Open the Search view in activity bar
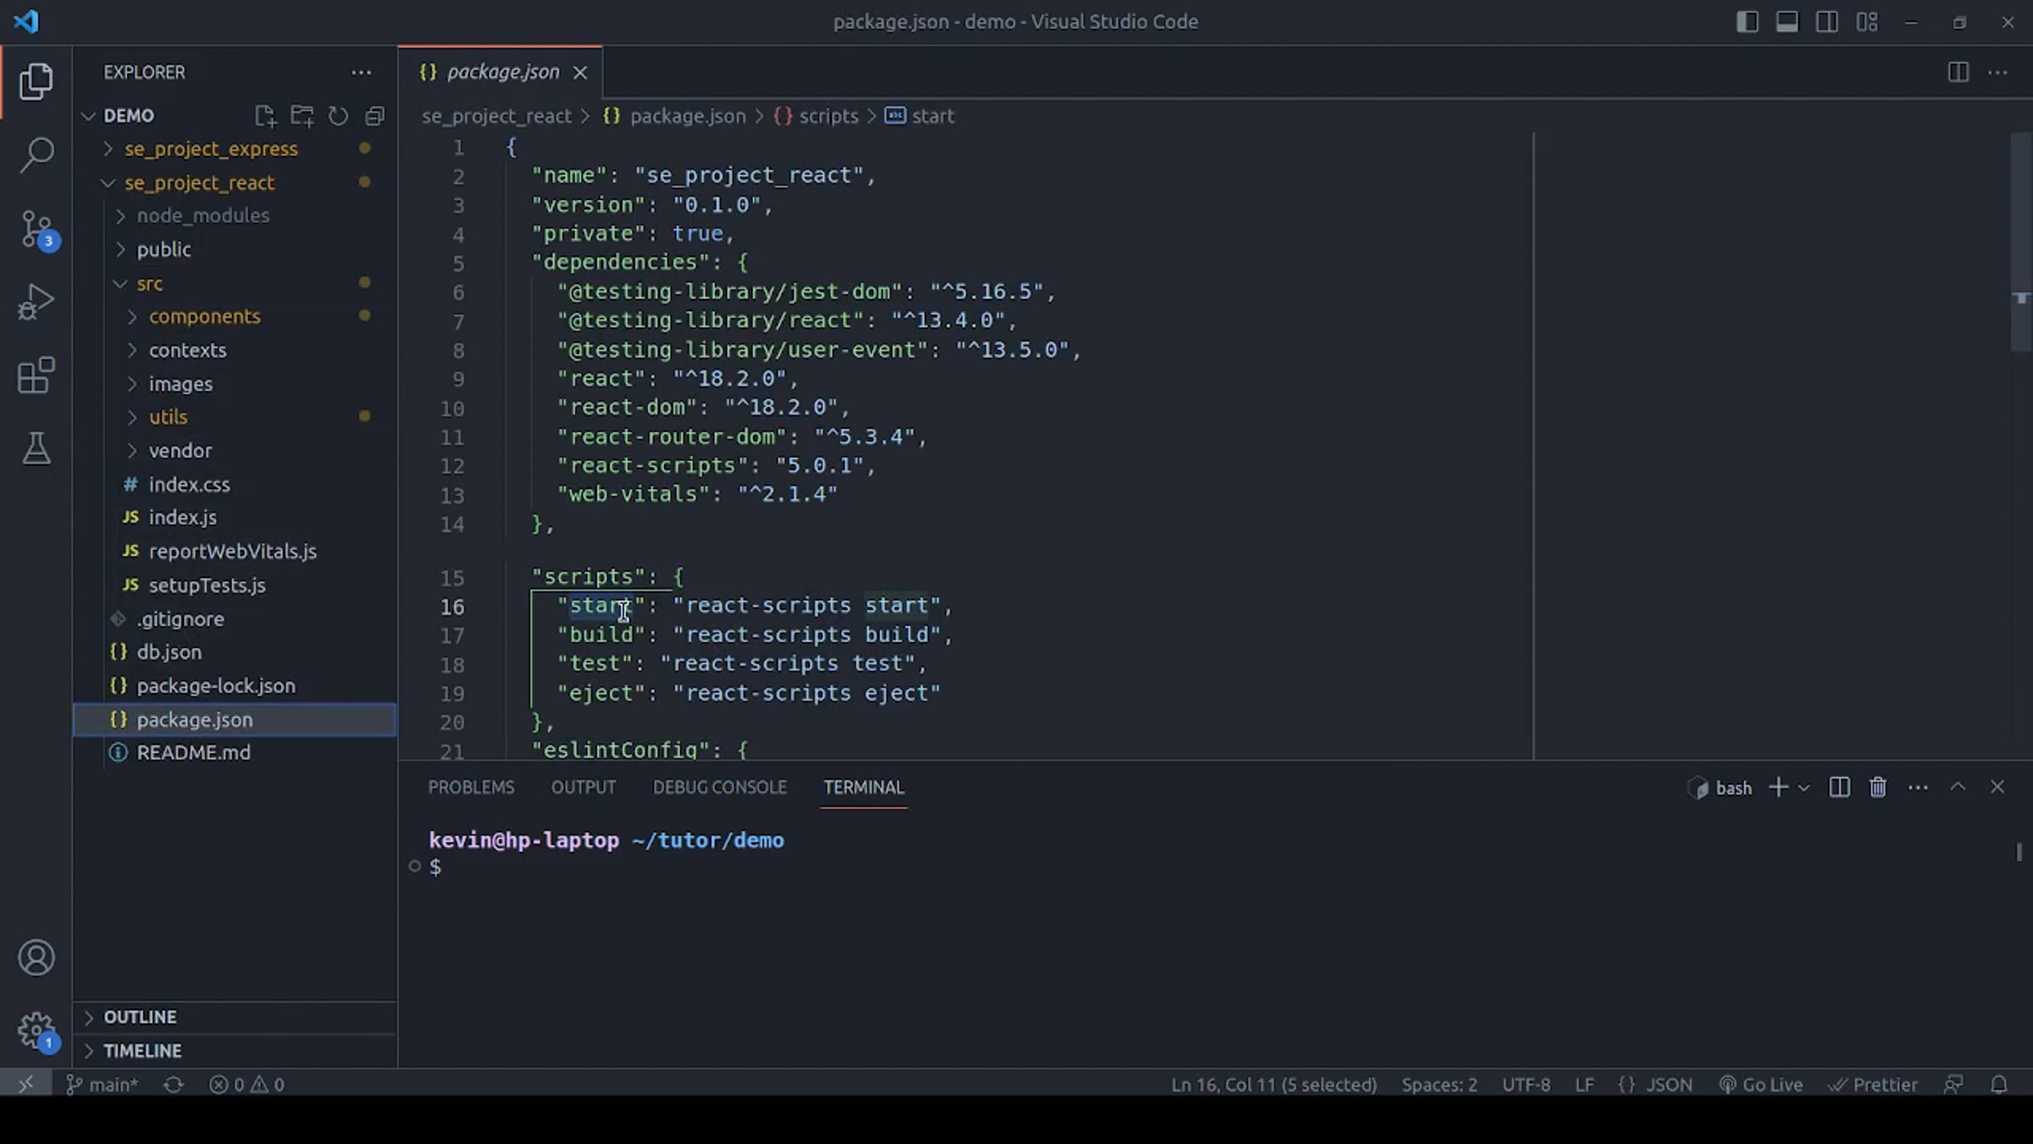Viewport: 2033px width, 1144px height. (36, 154)
